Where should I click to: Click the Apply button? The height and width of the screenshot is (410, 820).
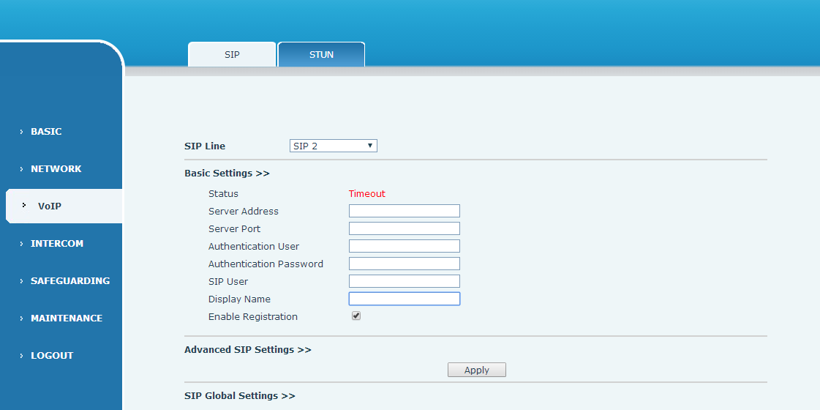(476, 370)
